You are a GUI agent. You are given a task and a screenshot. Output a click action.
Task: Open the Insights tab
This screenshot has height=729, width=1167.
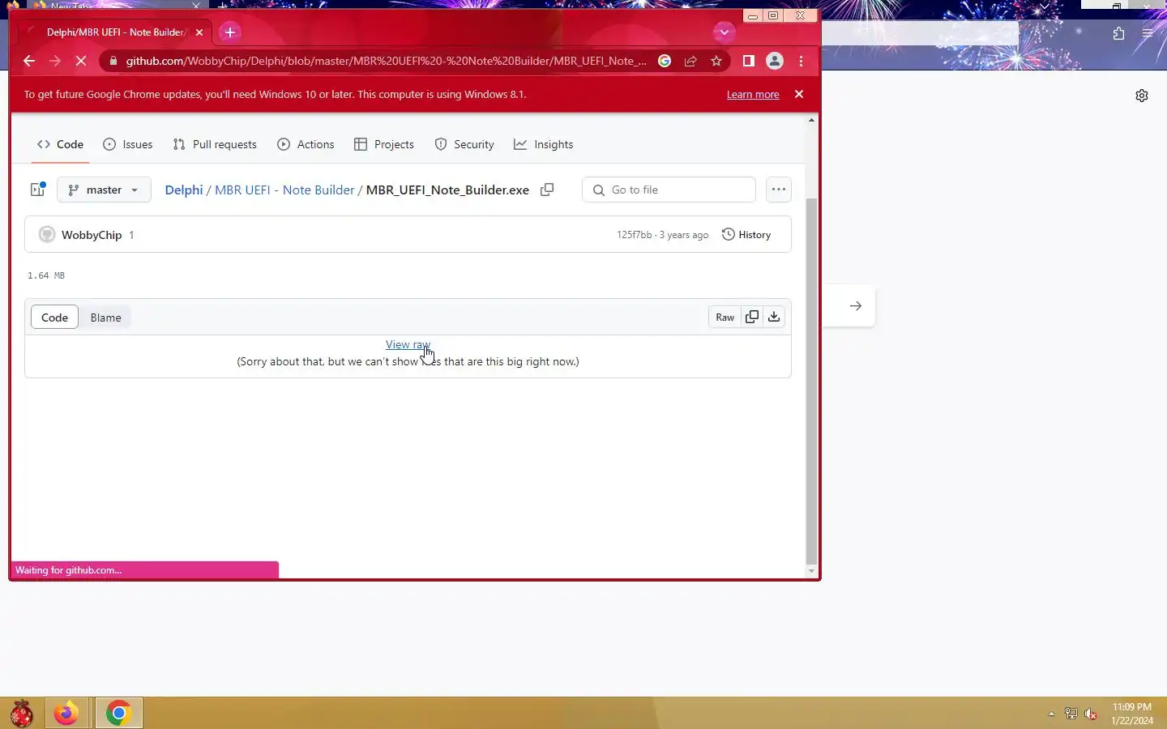544,144
